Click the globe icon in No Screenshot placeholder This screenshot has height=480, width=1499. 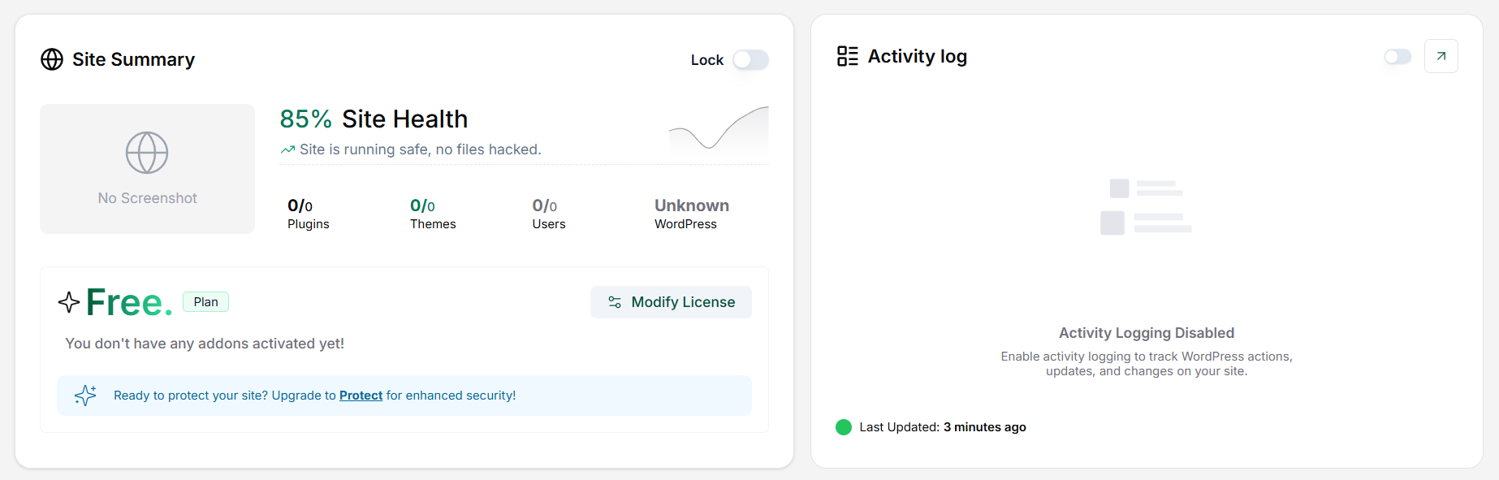147,153
